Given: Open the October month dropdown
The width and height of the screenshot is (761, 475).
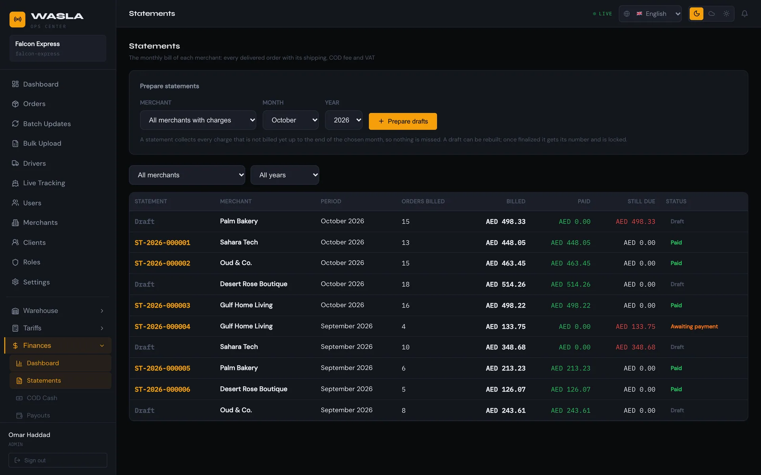Looking at the screenshot, I should pyautogui.click(x=291, y=120).
